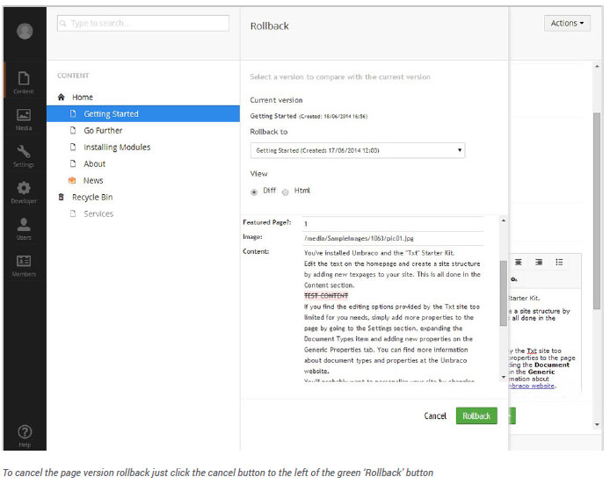Open the Recycle Bin tree node
Viewport: 610px width, 484px height.
[x=92, y=197]
